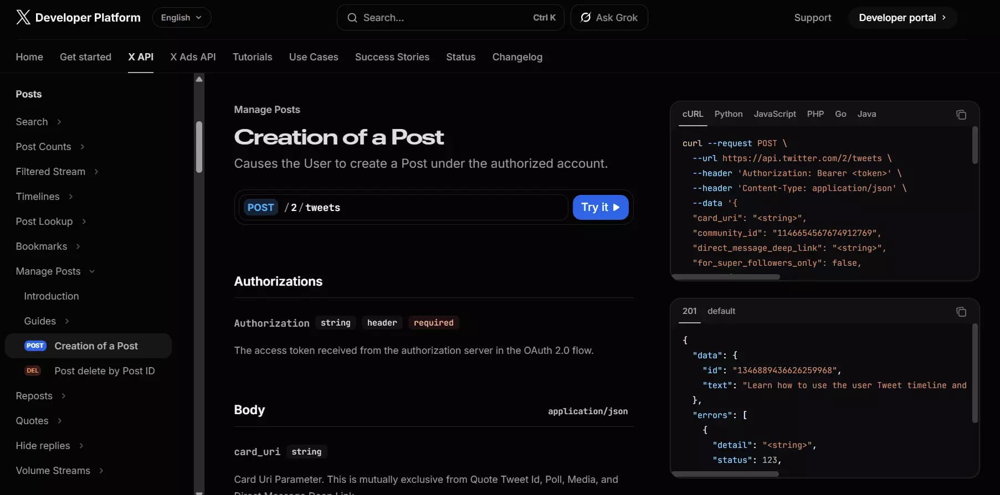
Task: Select the default response tab
Action: click(721, 311)
